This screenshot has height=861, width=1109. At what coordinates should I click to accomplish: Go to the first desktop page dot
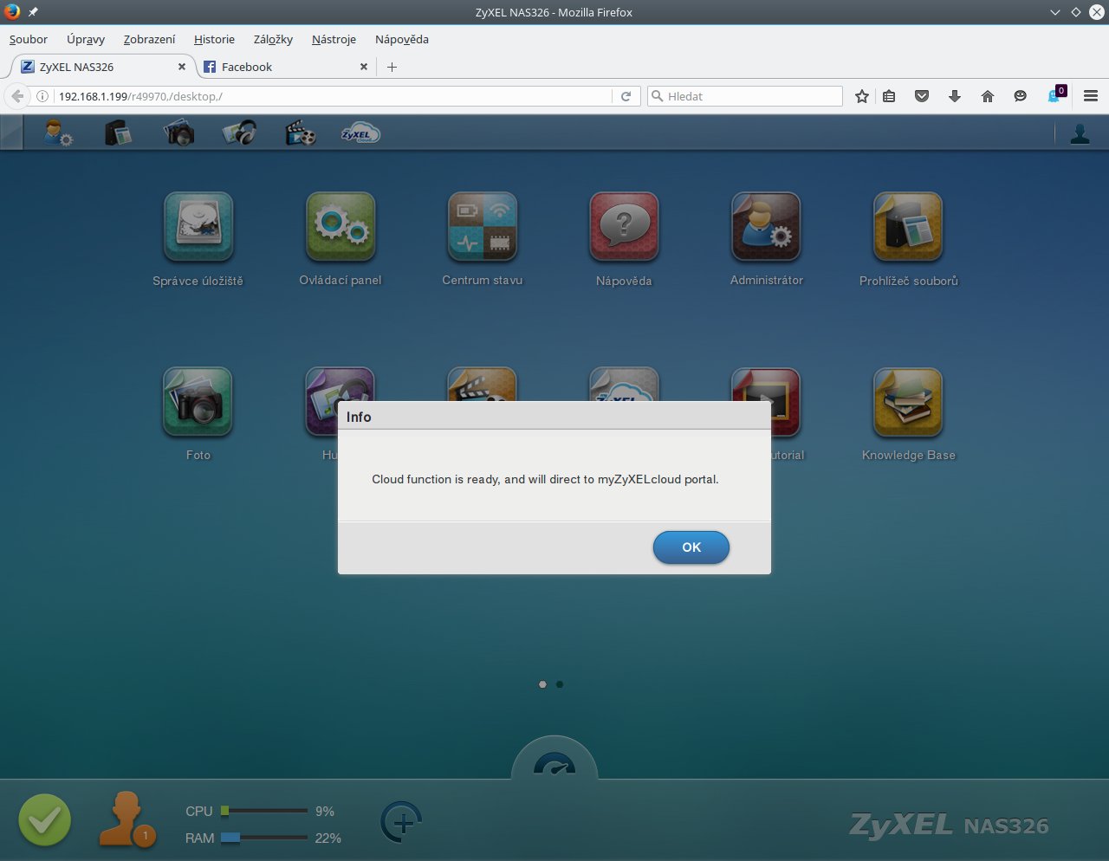[542, 684]
